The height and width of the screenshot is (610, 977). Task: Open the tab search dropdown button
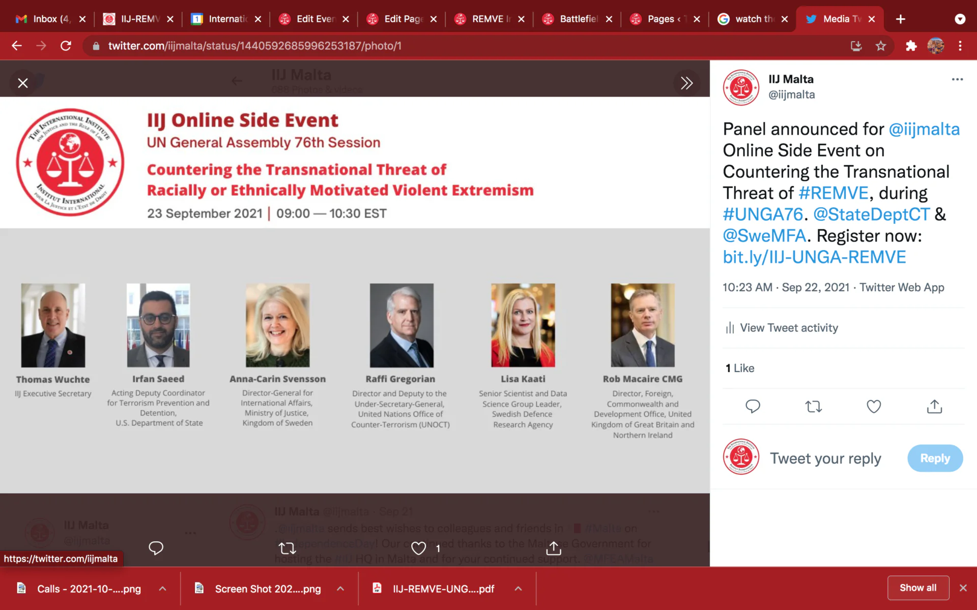click(x=960, y=19)
